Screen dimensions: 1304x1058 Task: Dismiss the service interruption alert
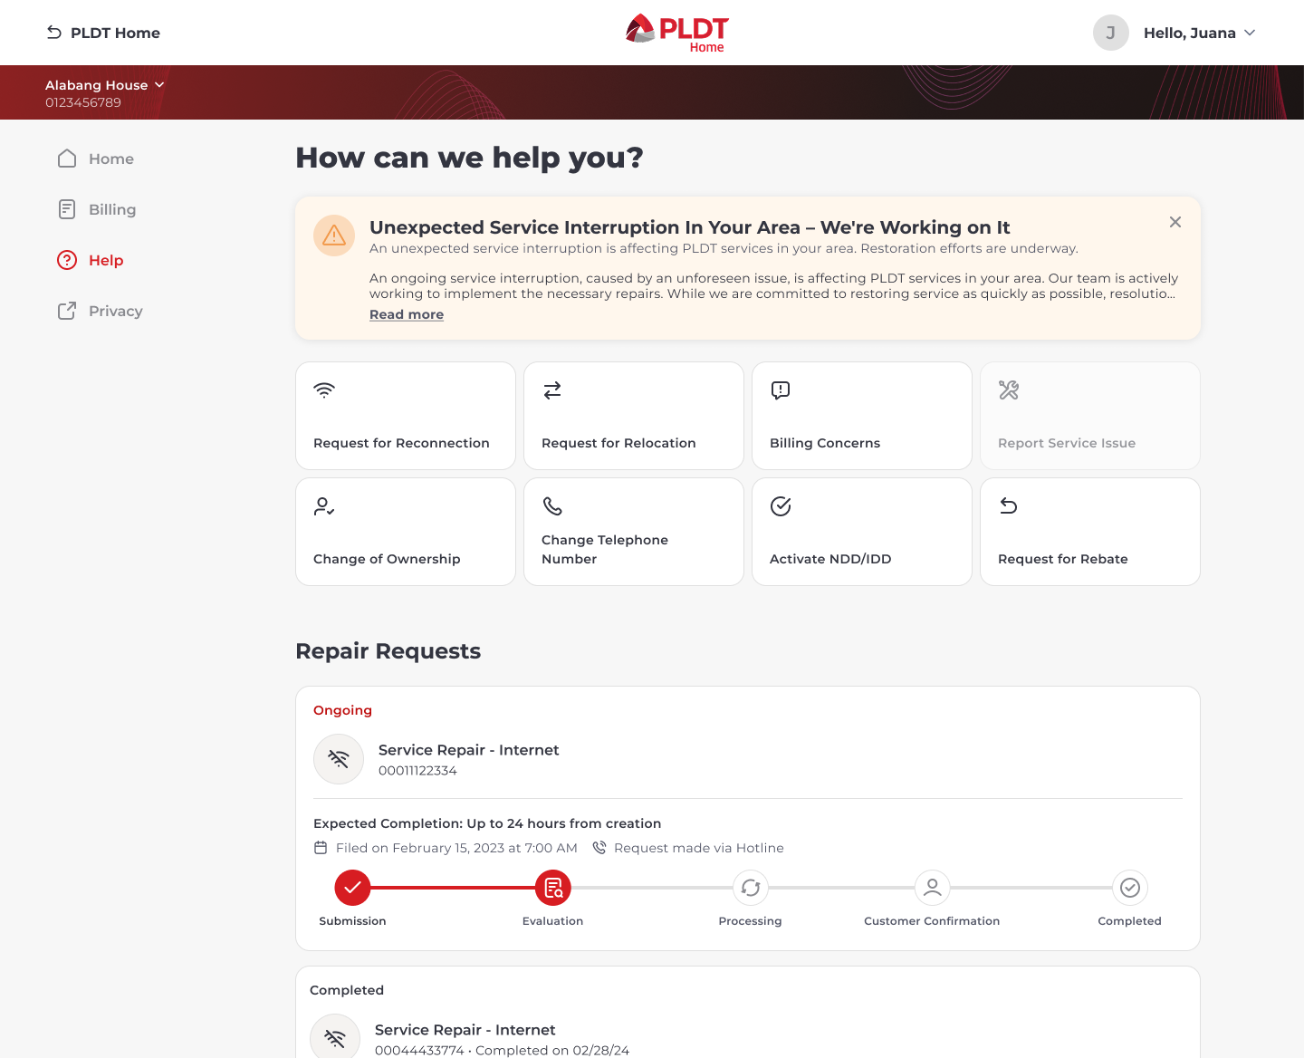pos(1175,222)
